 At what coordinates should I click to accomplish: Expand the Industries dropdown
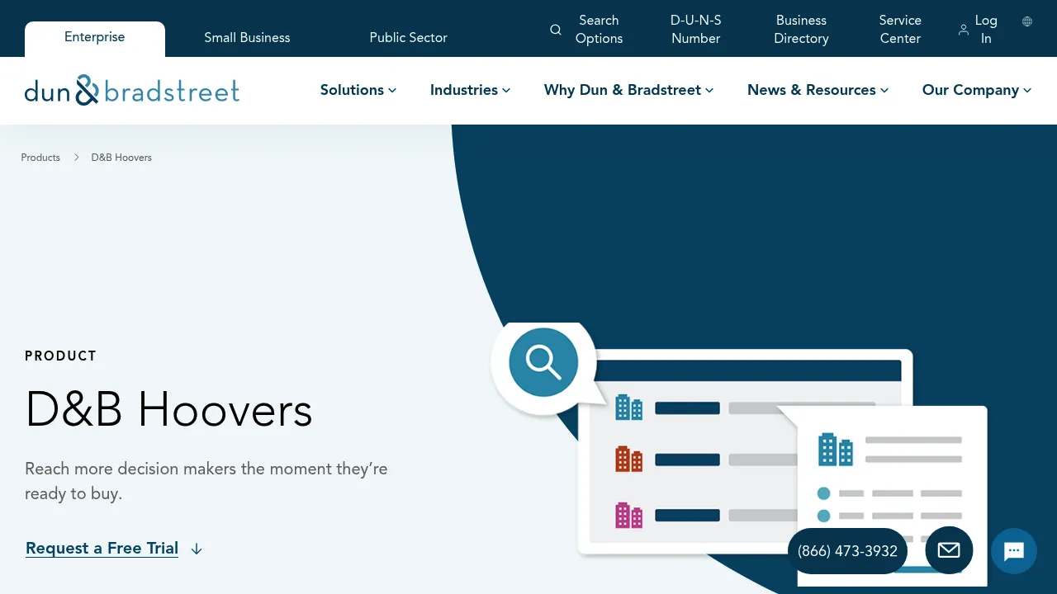(x=471, y=90)
